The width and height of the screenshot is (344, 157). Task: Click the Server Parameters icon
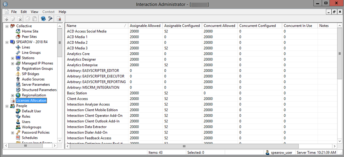(18, 84)
